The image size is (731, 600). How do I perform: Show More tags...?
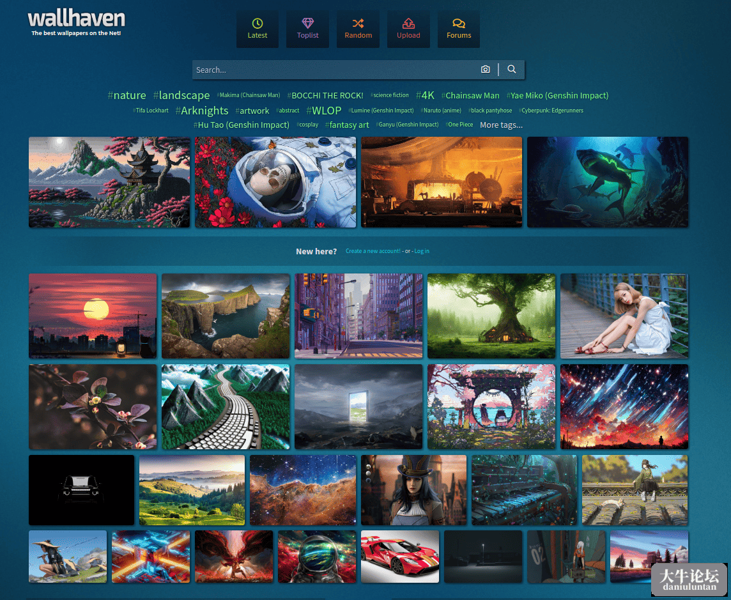tap(501, 125)
